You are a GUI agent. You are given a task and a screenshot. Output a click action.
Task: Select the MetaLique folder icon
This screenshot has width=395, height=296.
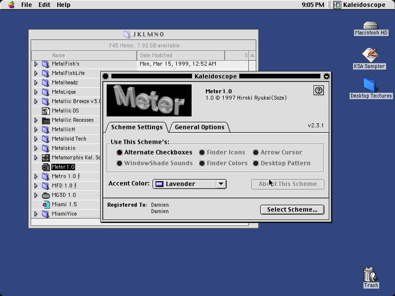[x=45, y=92]
